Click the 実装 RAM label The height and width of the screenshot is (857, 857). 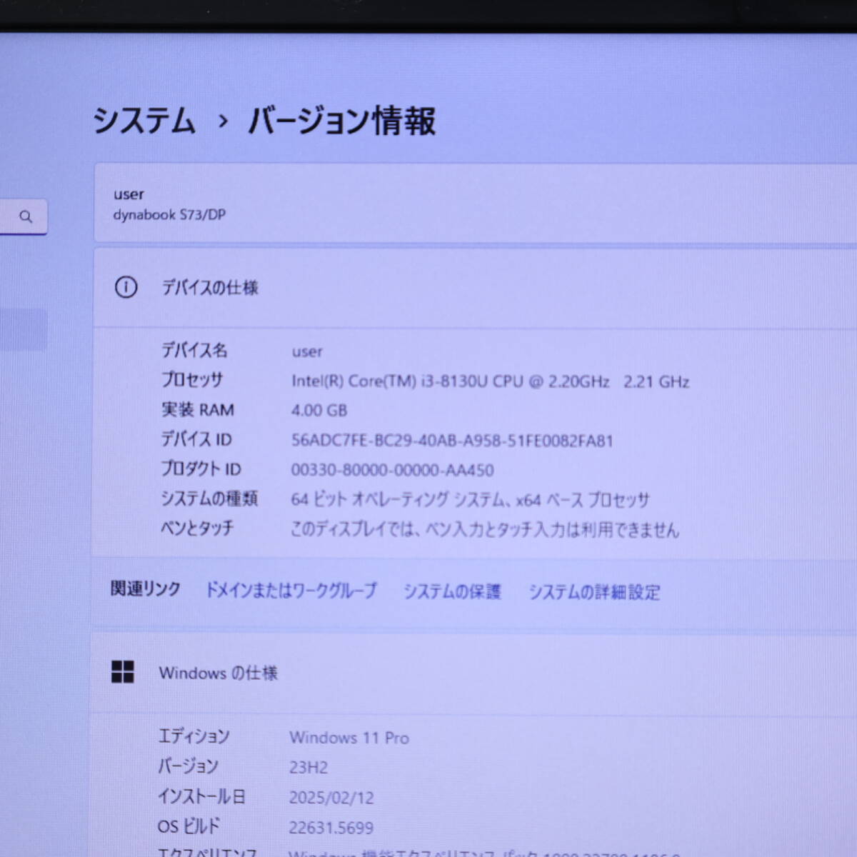(x=197, y=410)
